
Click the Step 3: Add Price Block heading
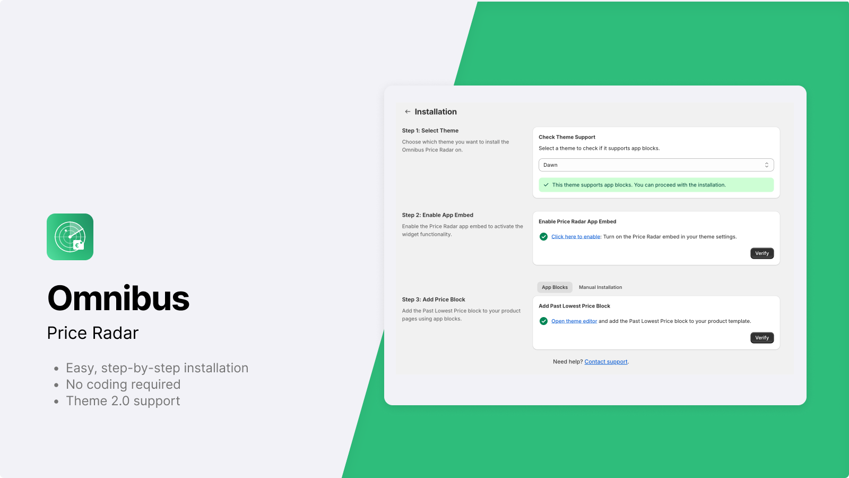[434, 300]
